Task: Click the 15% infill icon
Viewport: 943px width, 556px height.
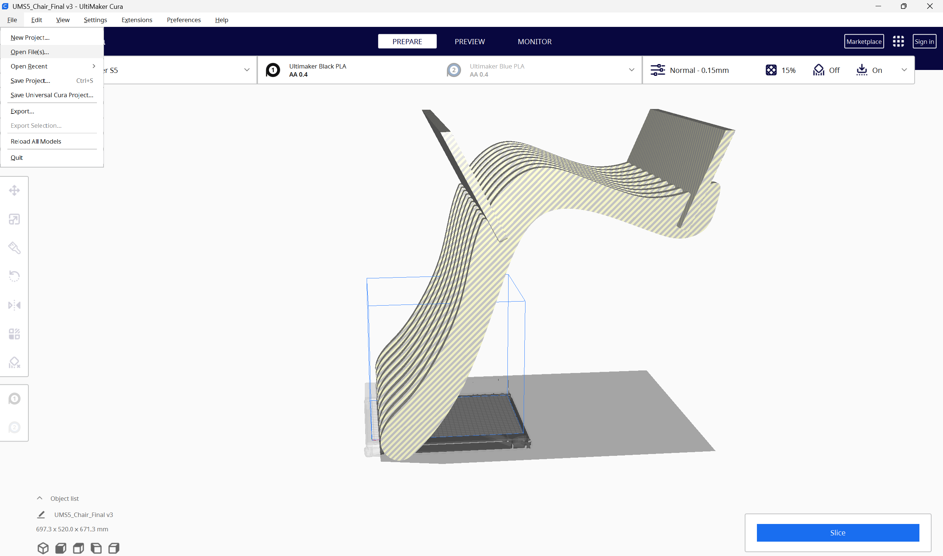Action: click(x=771, y=70)
